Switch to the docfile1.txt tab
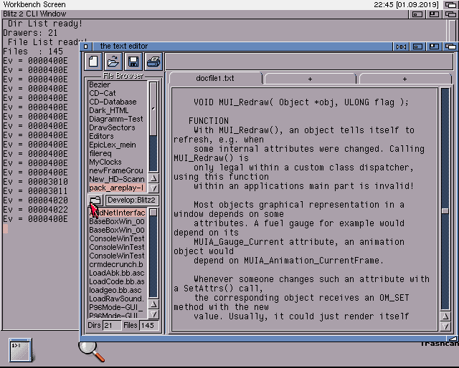 click(x=214, y=78)
